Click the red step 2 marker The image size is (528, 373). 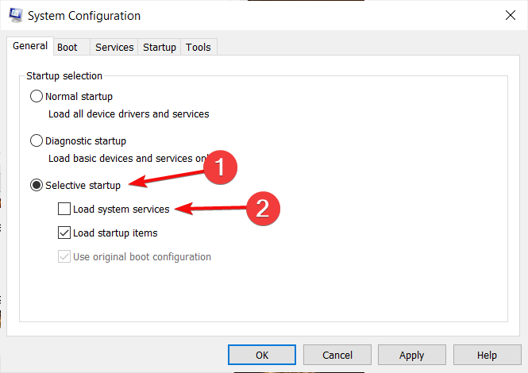point(263,208)
